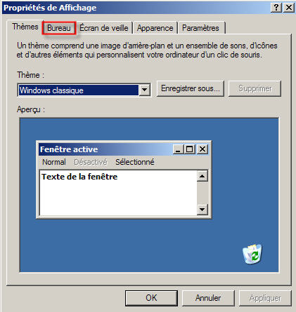Open the Apparence tab
This screenshot has height=312, width=296.
coord(155,28)
